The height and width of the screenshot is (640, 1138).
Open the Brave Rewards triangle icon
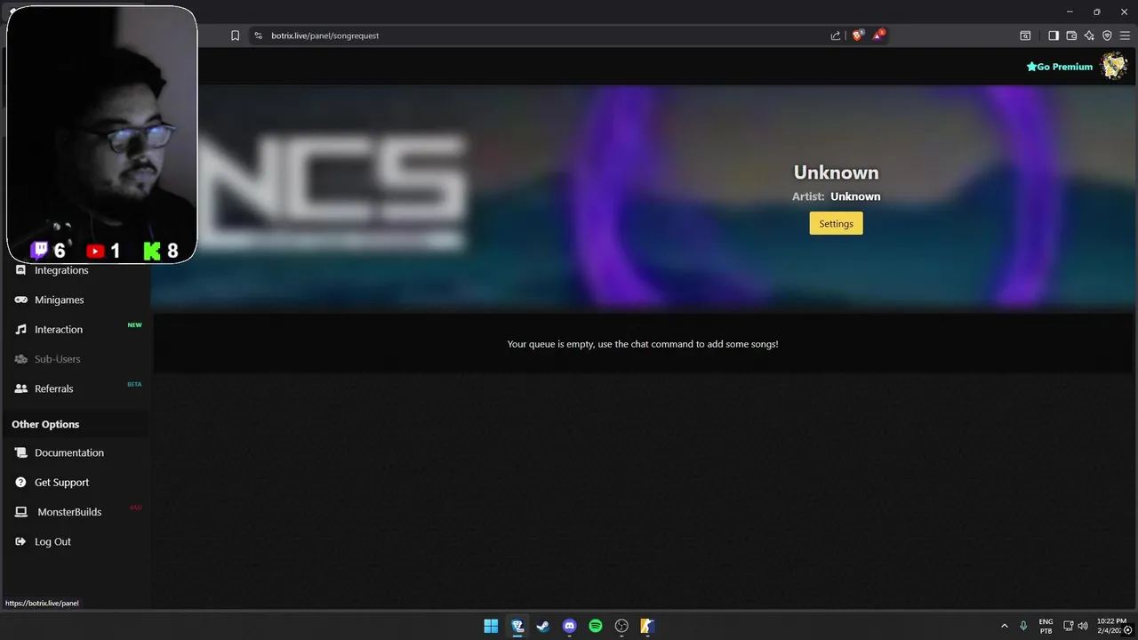point(878,36)
